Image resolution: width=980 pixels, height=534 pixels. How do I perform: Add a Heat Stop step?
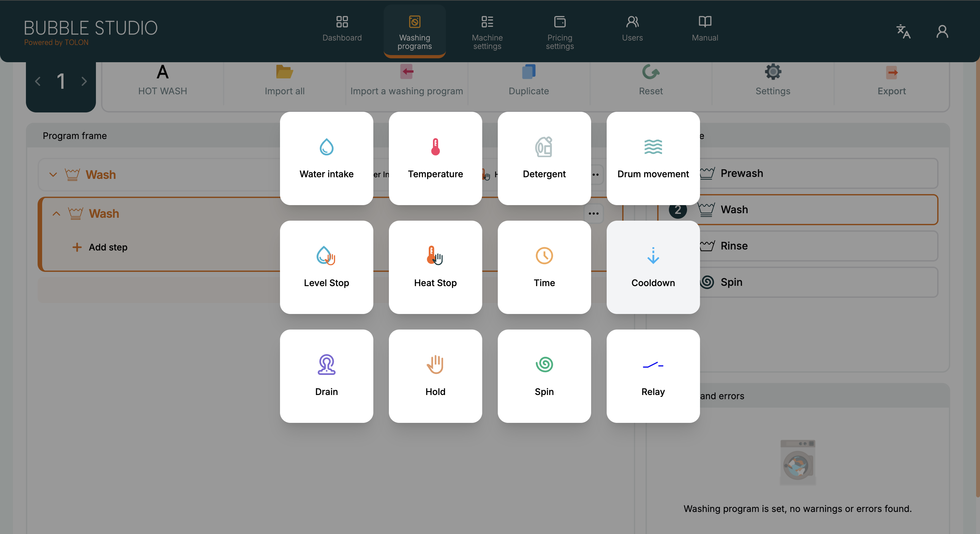coord(435,267)
